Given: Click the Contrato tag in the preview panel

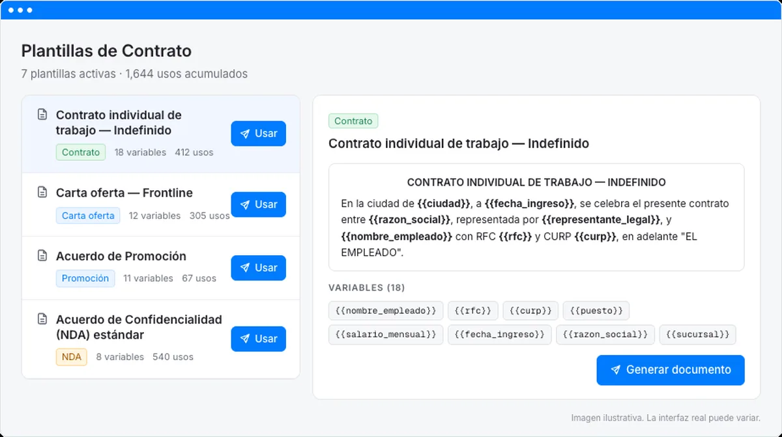Looking at the screenshot, I should click(x=353, y=121).
